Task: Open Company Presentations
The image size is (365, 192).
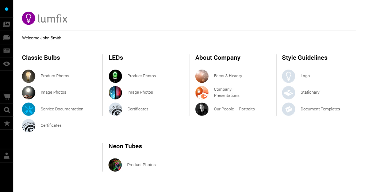Action: pos(226,93)
